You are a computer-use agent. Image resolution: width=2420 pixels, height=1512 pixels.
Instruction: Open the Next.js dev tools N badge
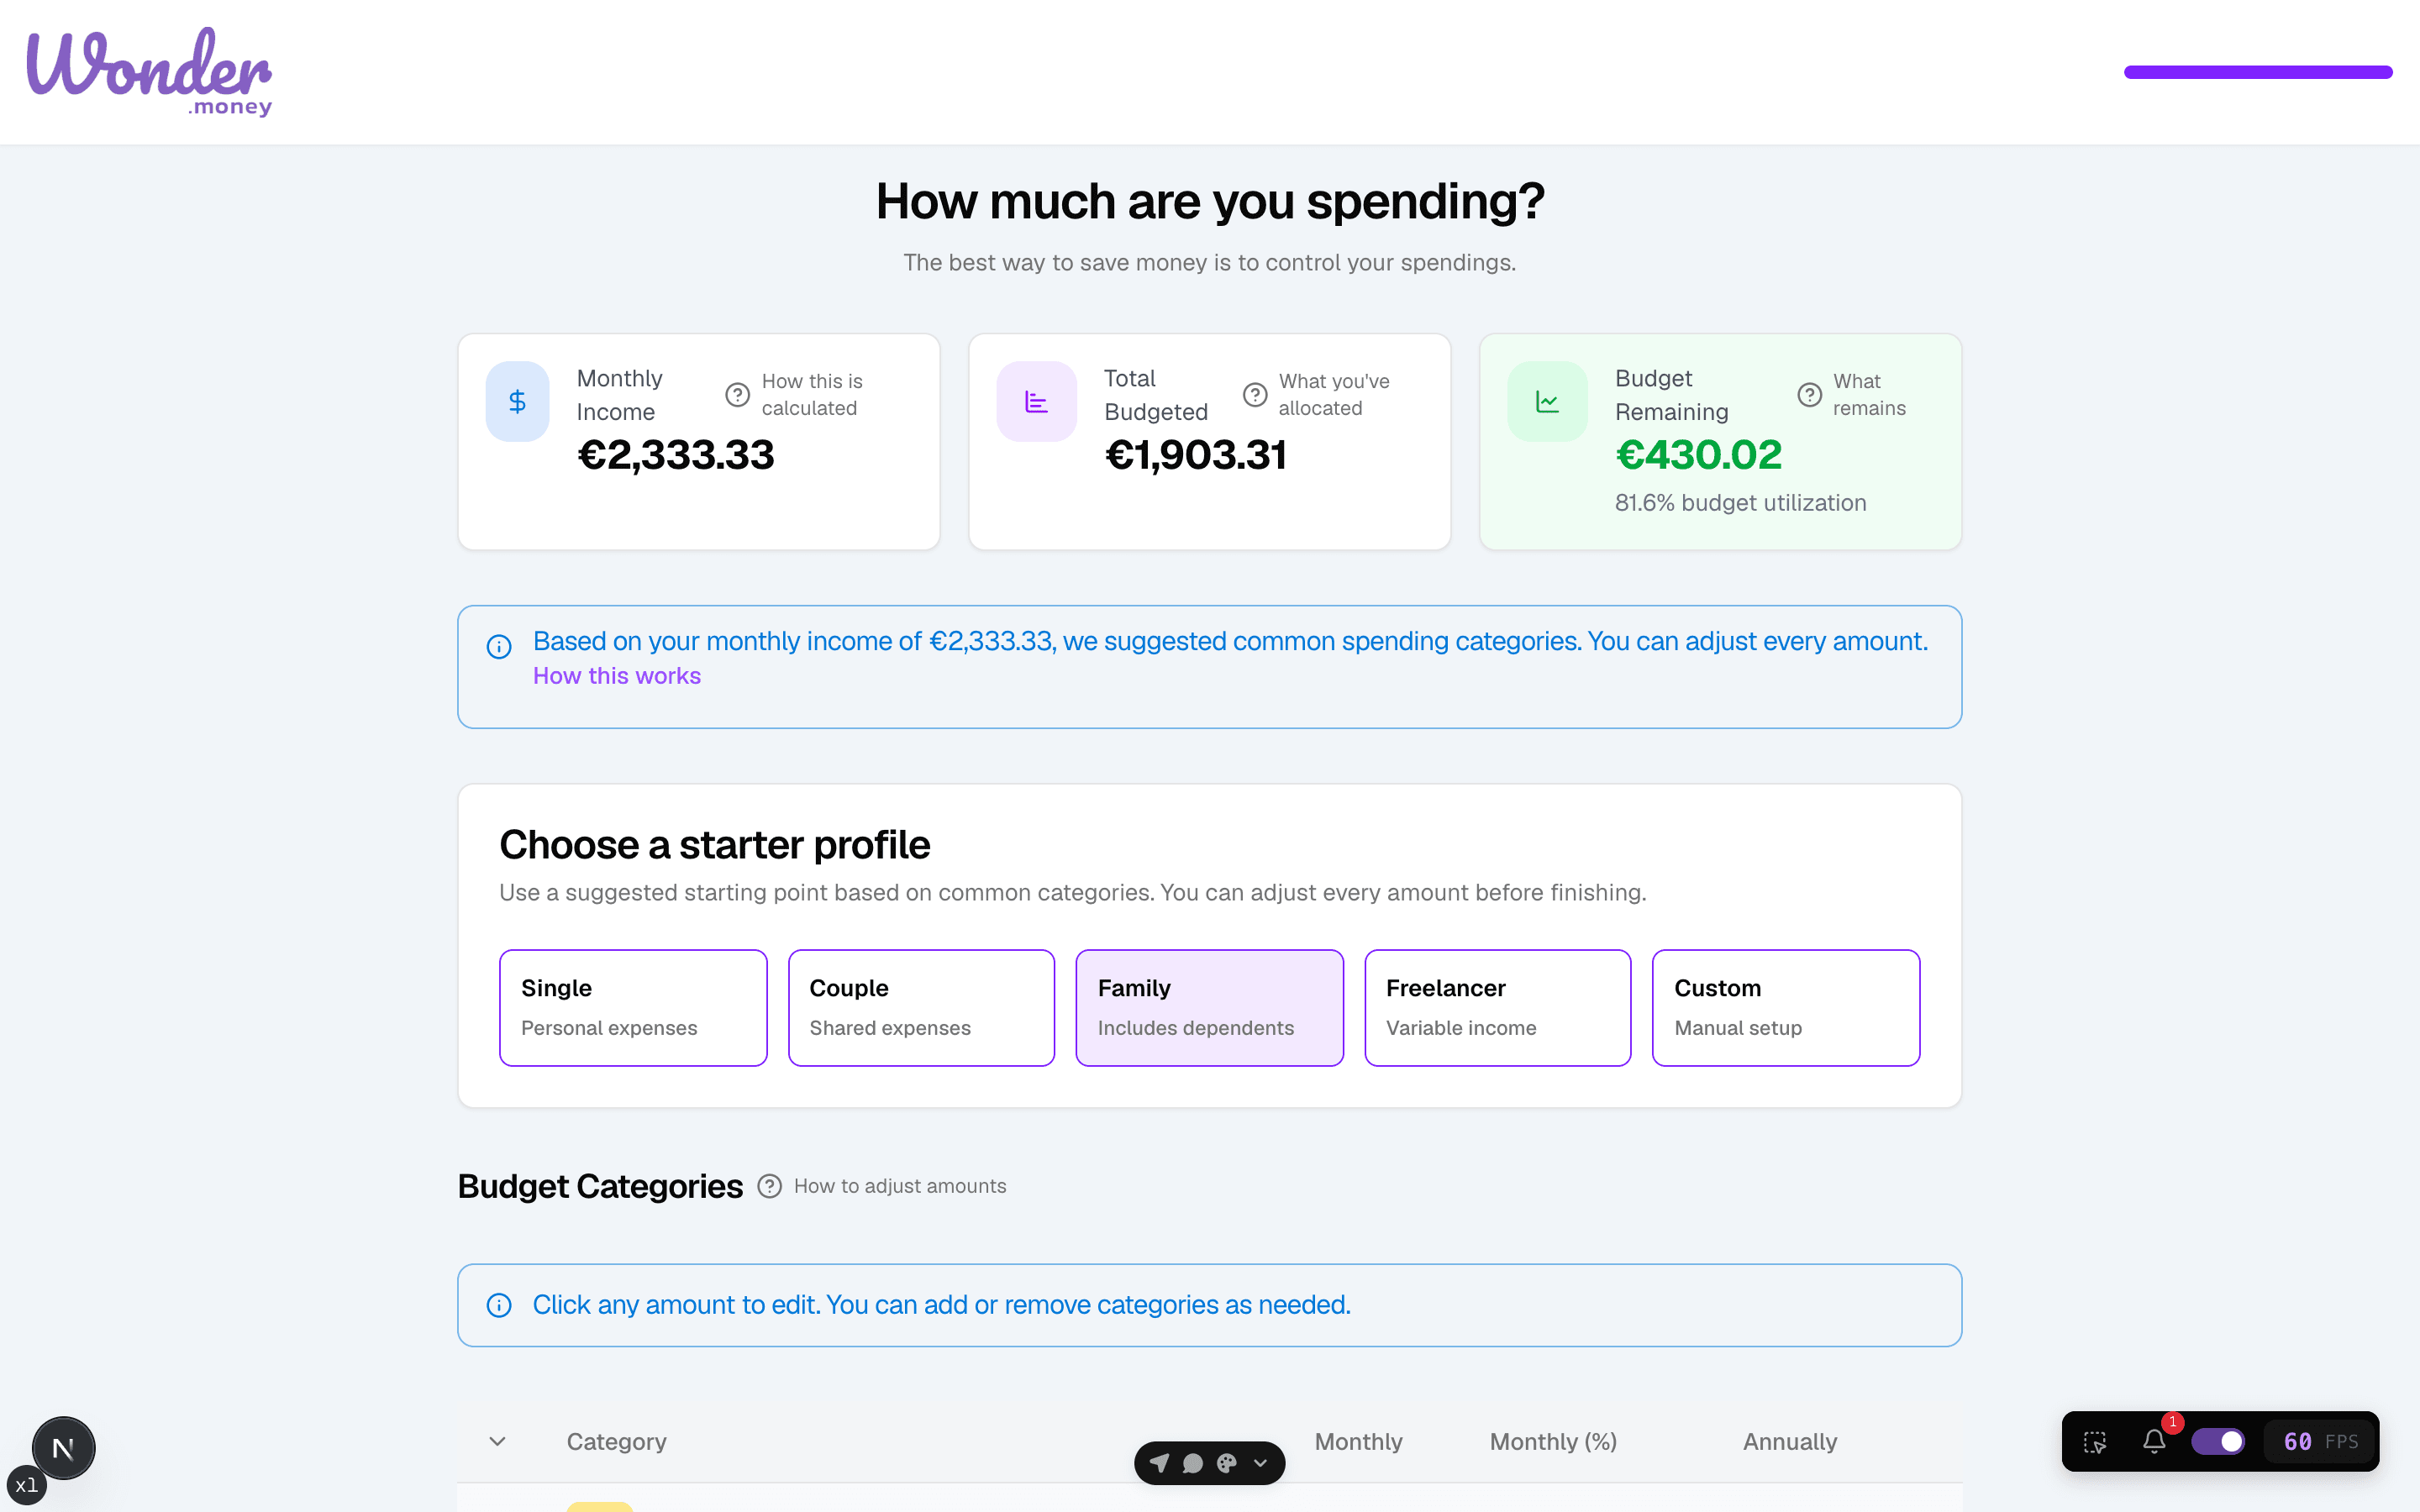63,1448
